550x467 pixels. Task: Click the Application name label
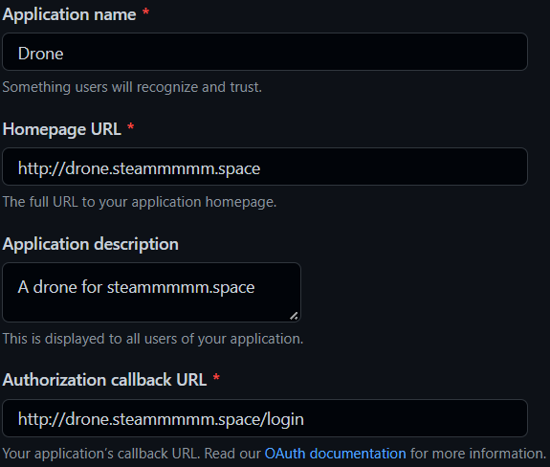tap(69, 14)
